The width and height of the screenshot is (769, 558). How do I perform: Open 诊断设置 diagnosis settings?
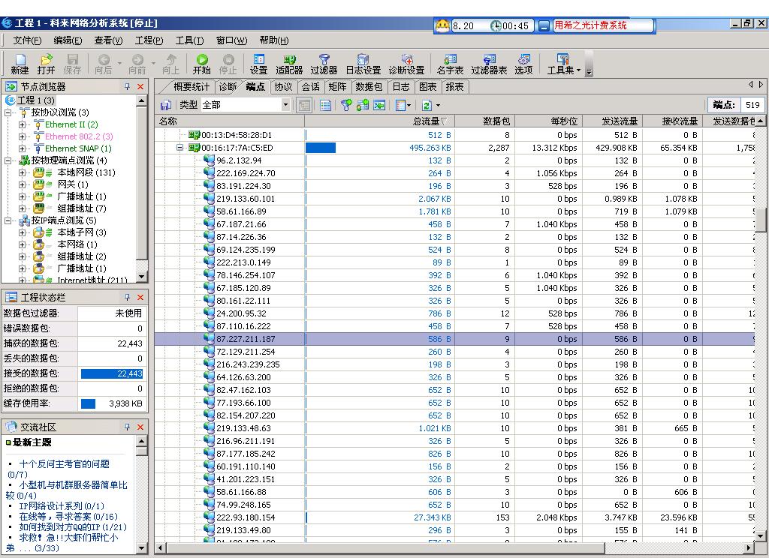pos(406,60)
